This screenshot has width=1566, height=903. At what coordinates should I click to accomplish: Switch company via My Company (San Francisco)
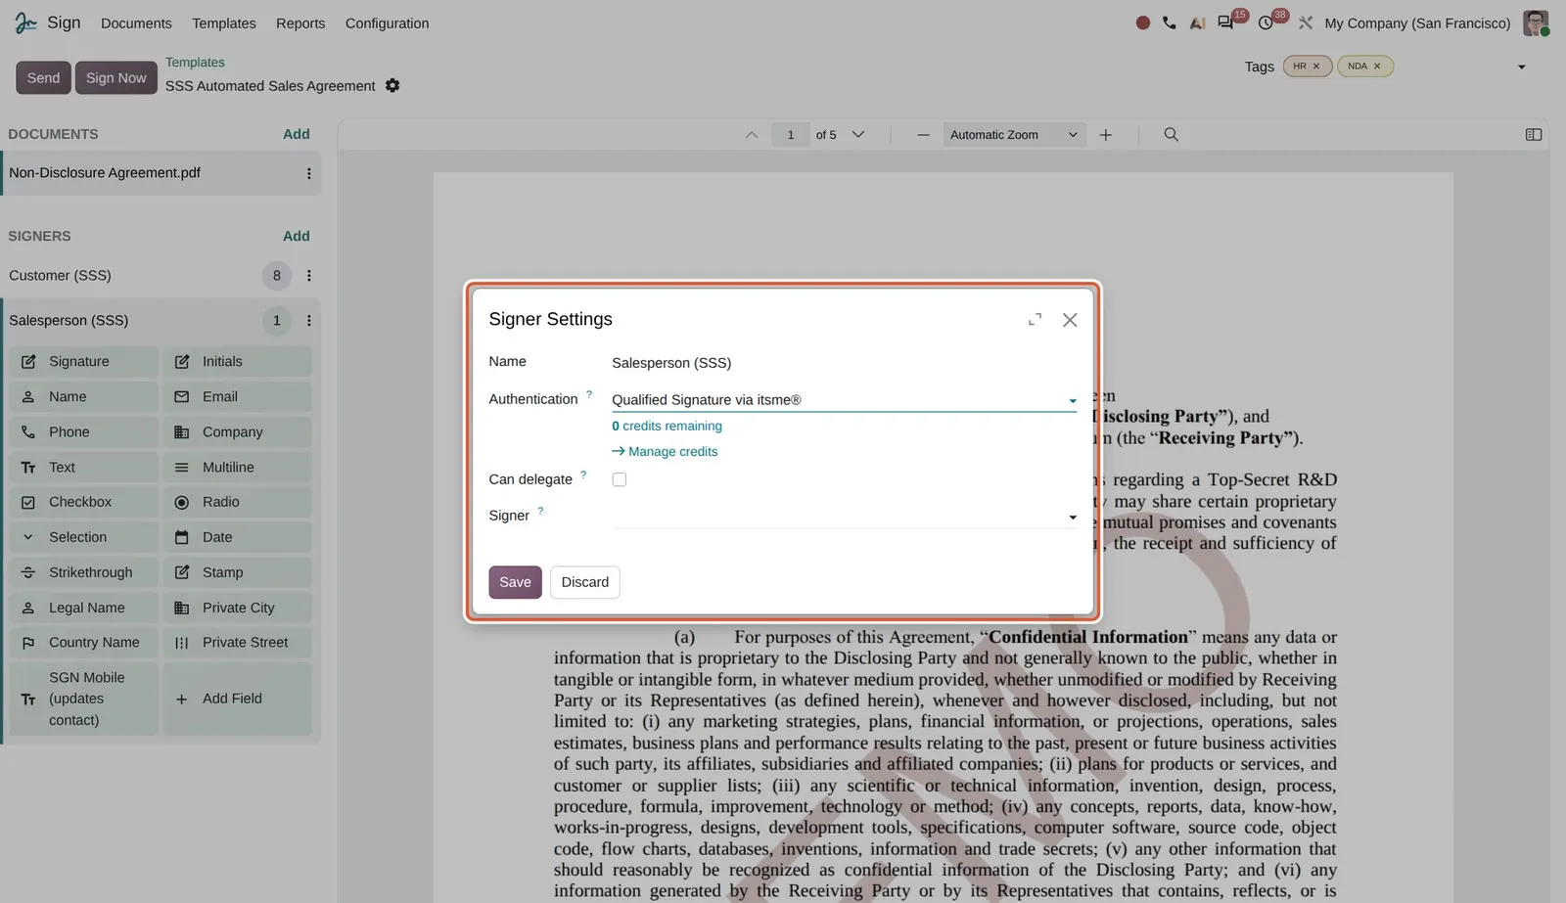(1417, 23)
